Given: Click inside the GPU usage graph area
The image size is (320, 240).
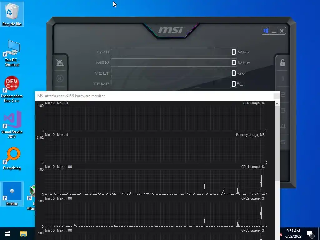Looking at the screenshot, I should (x=155, y=118).
